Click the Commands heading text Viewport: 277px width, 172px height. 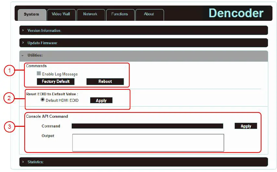[36, 66]
